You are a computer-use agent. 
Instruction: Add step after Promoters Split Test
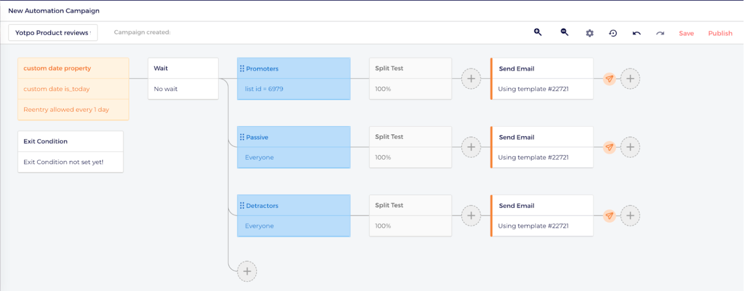click(471, 79)
